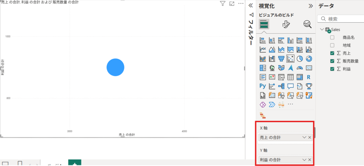364x166 pixels.
Task: Collapse the Sales table tree
Action: pyautogui.click(x=322, y=30)
